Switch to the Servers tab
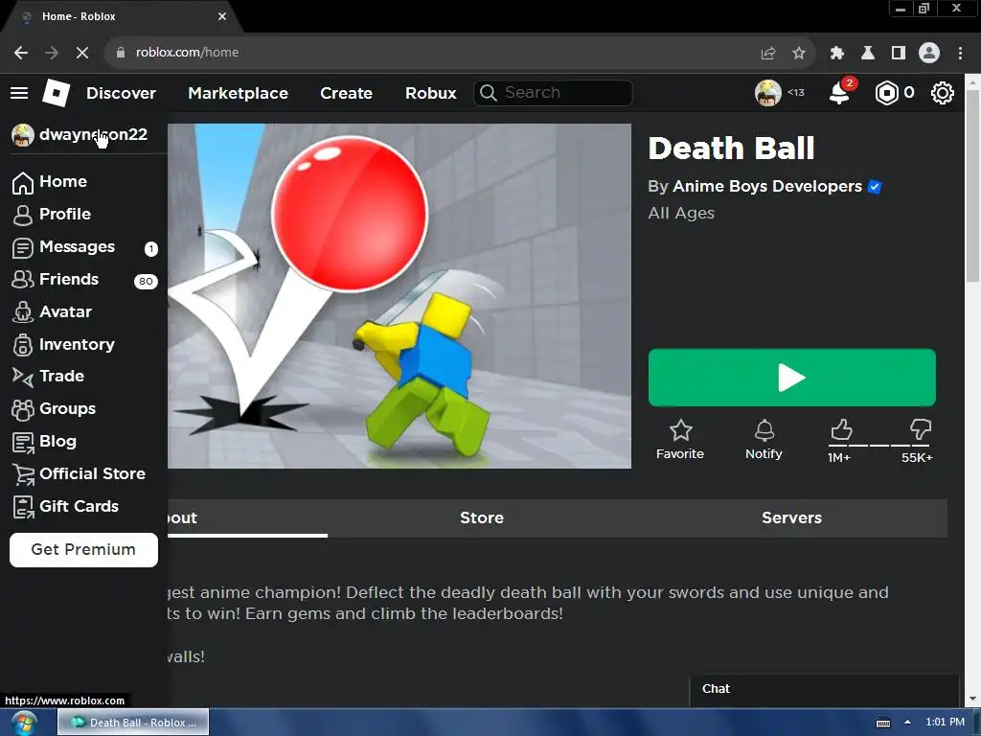 click(x=791, y=518)
